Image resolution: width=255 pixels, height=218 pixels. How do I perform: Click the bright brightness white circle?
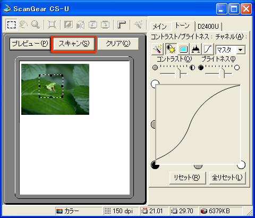pyautogui.click(x=237, y=68)
